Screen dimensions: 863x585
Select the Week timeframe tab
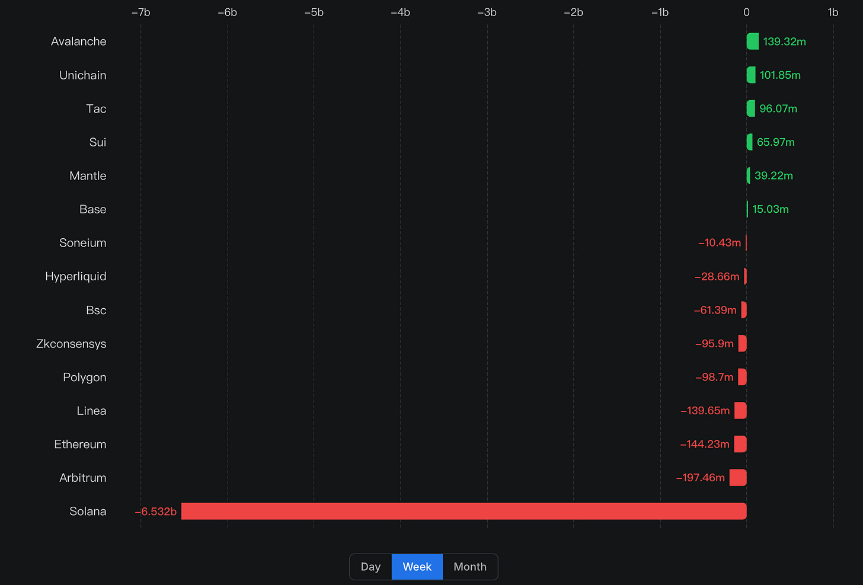tap(417, 567)
